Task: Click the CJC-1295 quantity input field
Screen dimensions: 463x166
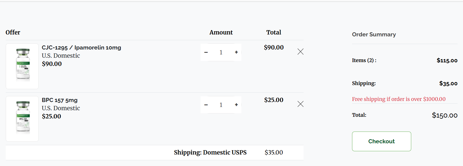Action: (x=221, y=52)
